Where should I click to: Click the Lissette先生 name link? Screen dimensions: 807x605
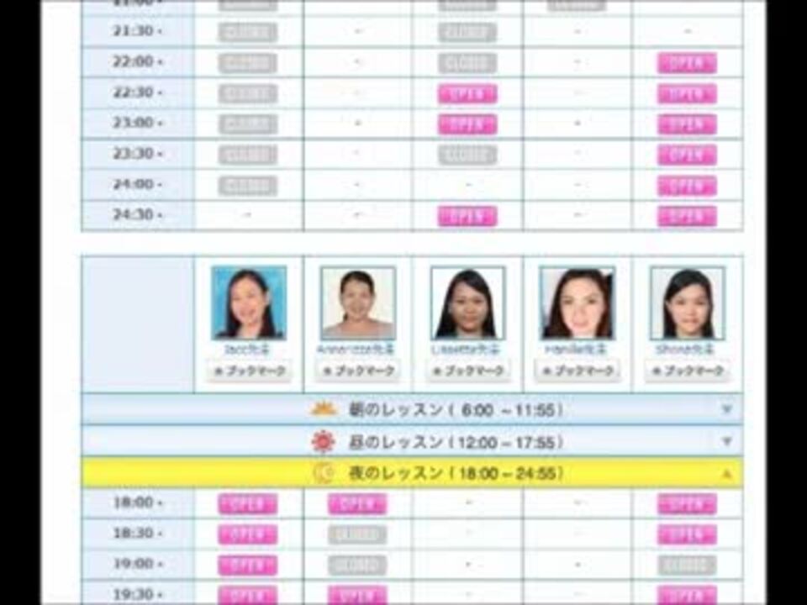tap(467, 350)
